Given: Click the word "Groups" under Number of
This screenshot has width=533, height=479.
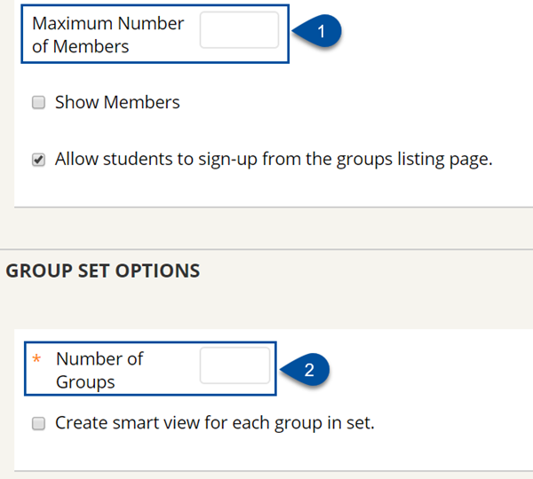Looking at the screenshot, I should pos(85,382).
